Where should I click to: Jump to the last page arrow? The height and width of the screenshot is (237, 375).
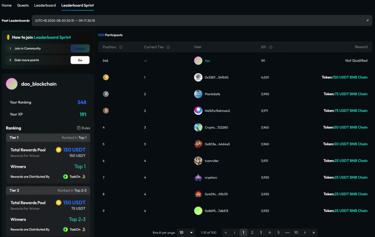click(x=313, y=233)
